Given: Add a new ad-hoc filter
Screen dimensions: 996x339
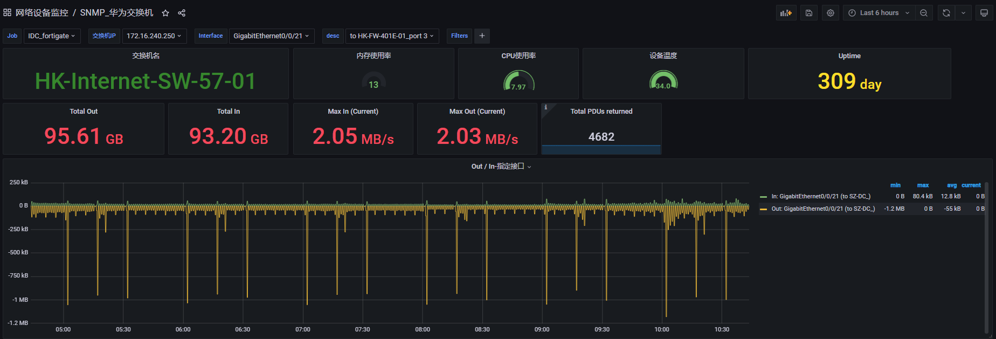Looking at the screenshot, I should [482, 36].
